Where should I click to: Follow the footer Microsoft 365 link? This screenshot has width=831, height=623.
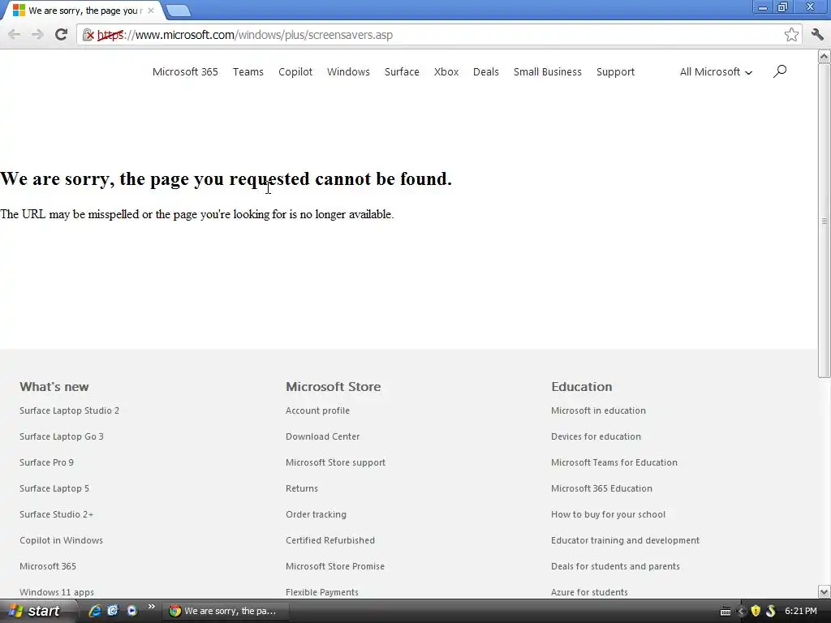[x=48, y=566]
